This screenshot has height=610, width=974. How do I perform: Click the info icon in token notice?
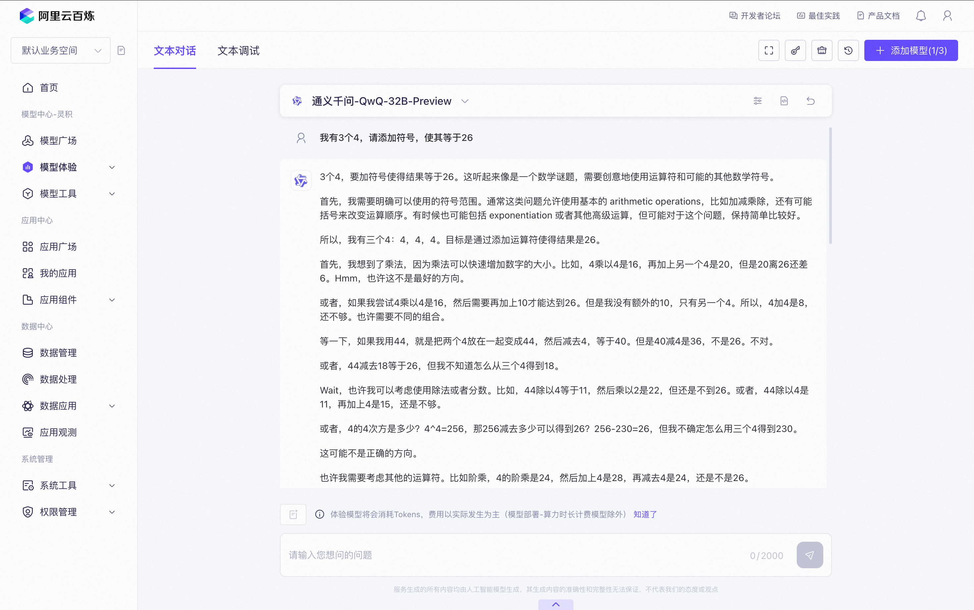pos(320,515)
